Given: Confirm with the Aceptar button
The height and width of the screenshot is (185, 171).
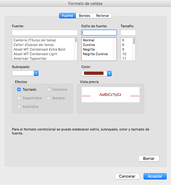Looking at the screenshot, I should click(155, 176).
